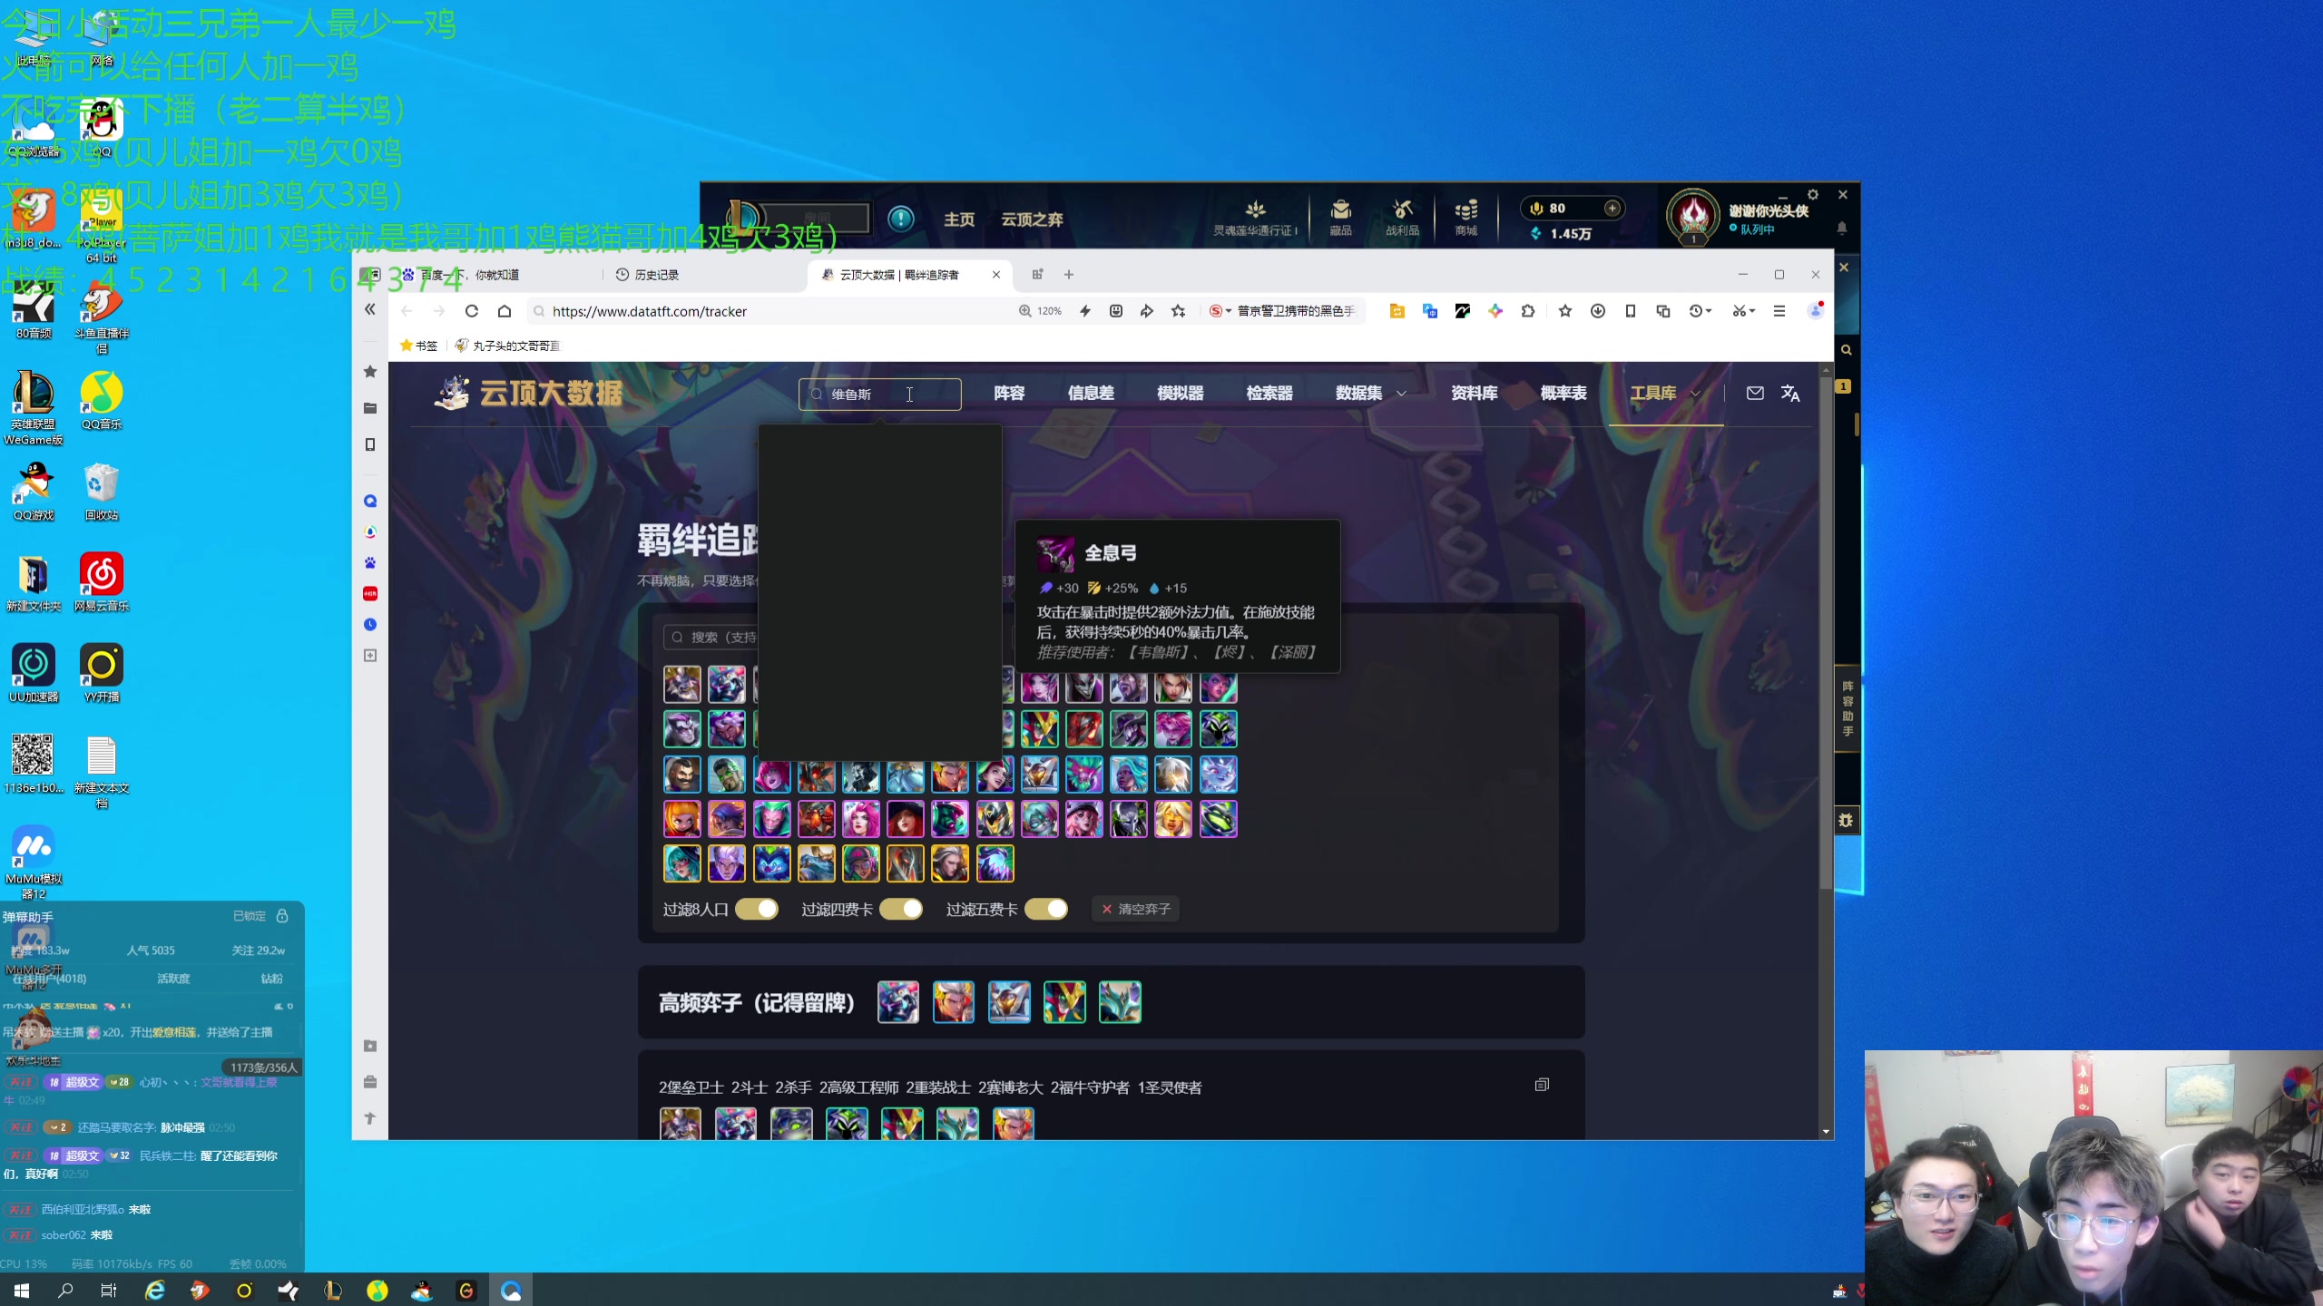Open 斗鱼直播伴侣 desktop icon
2323x1306 pixels.
(102, 317)
